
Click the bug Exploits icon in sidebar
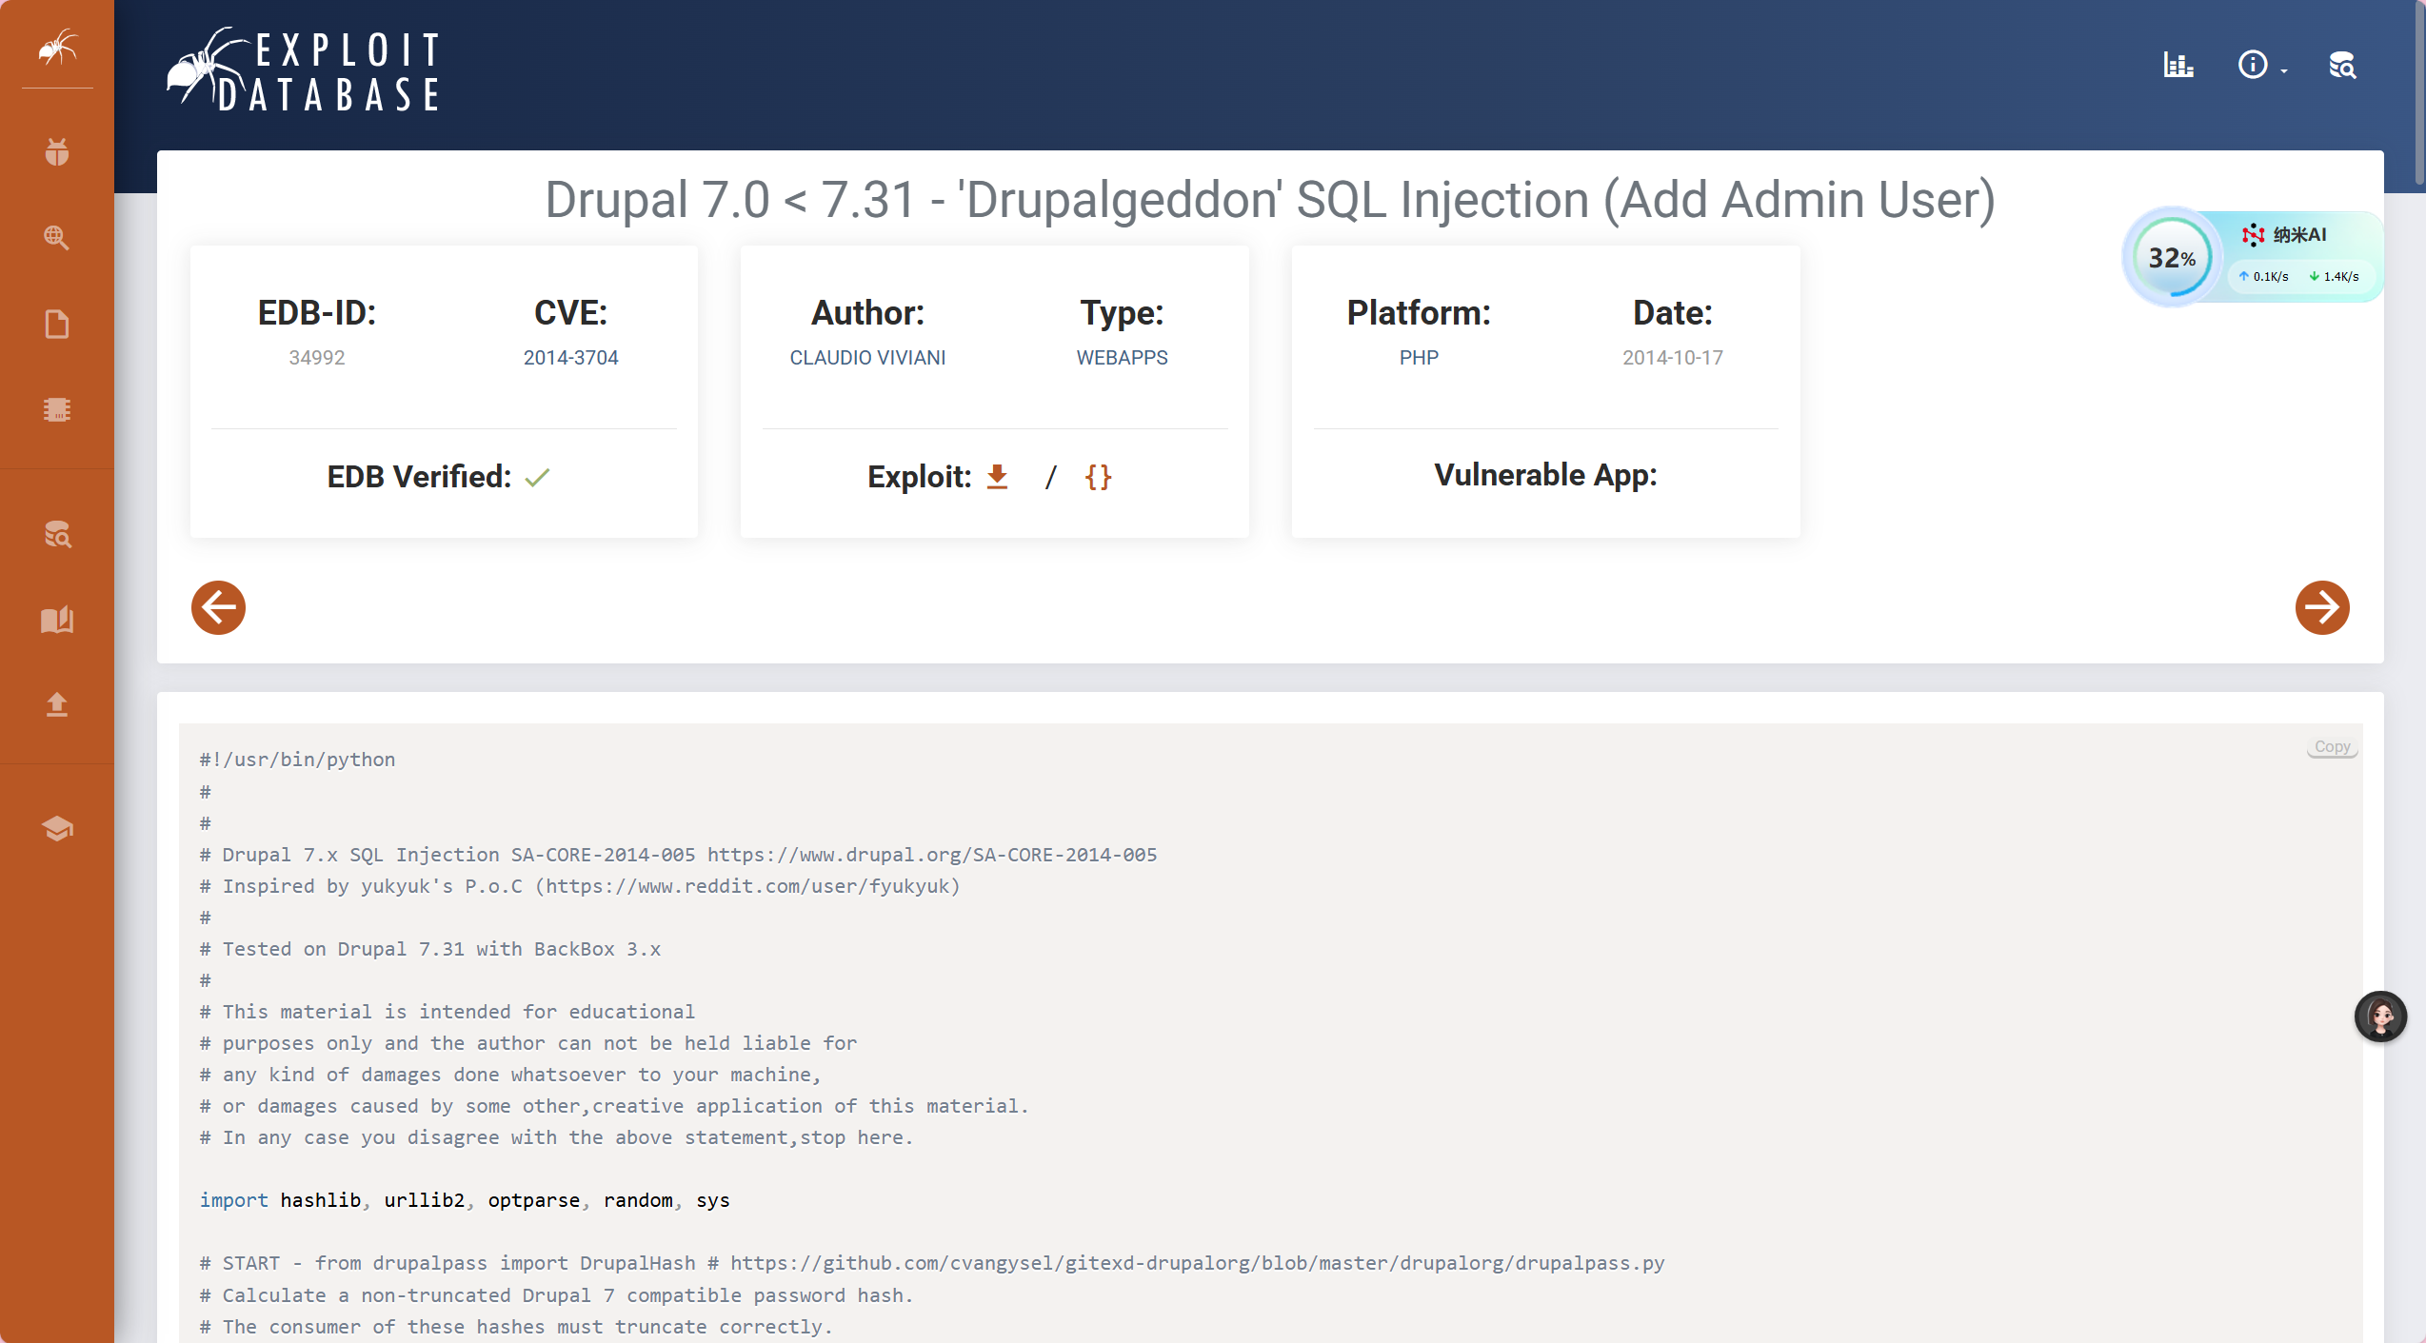click(57, 151)
